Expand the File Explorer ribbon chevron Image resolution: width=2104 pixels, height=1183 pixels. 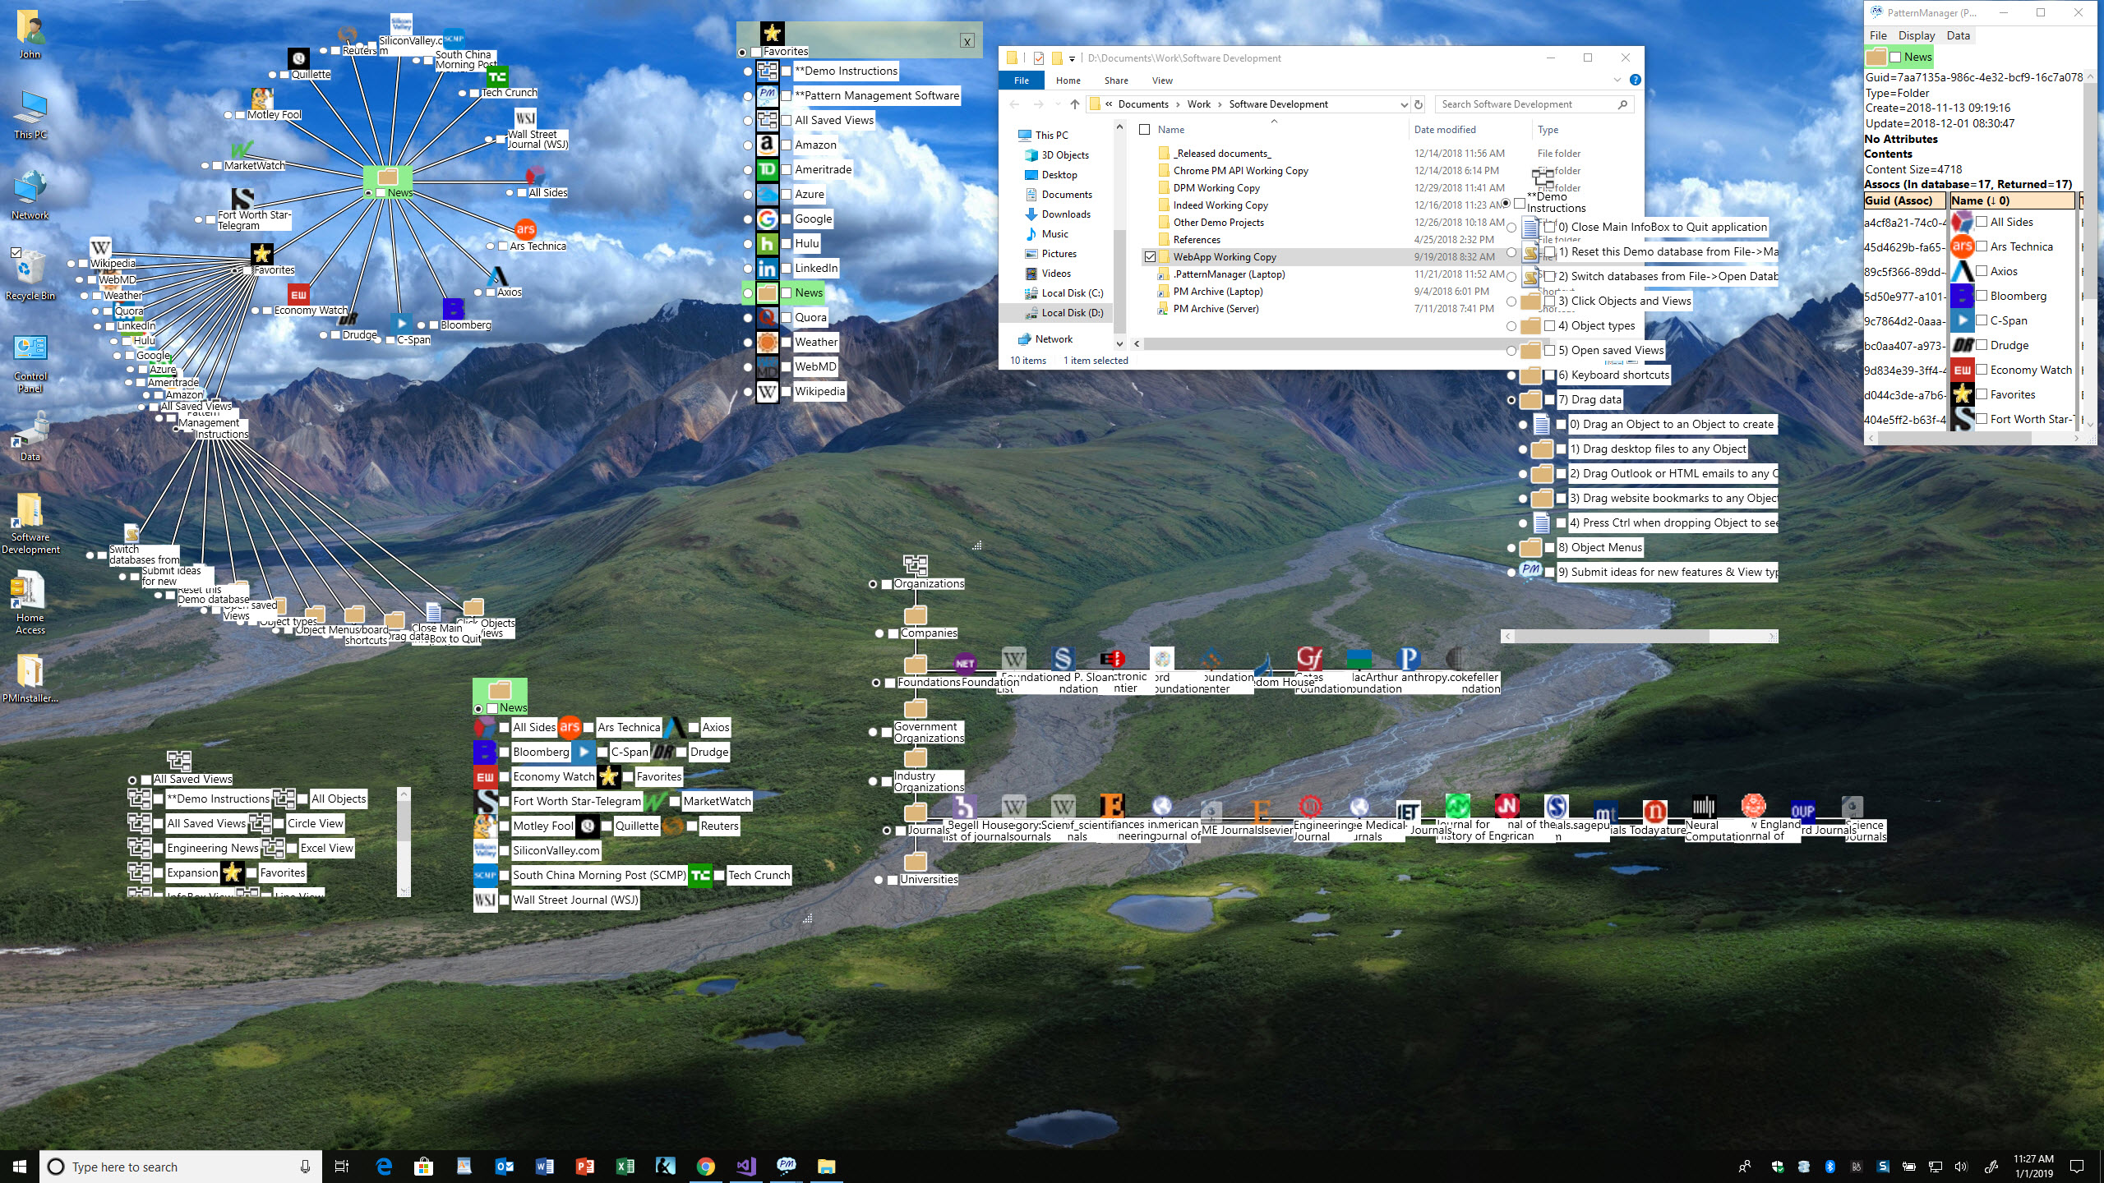(x=1617, y=81)
